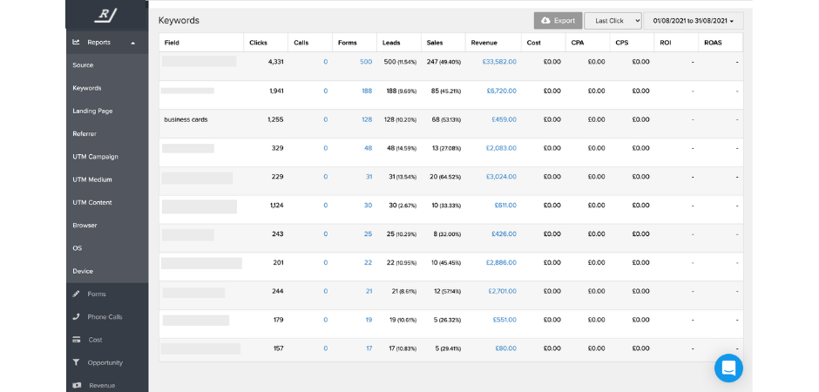819x392 pixels.
Task: Sort table by Clicks column header
Action: (258, 43)
